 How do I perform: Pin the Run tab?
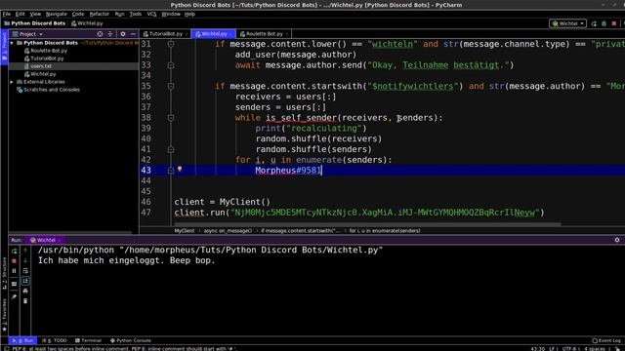(x=15, y=296)
